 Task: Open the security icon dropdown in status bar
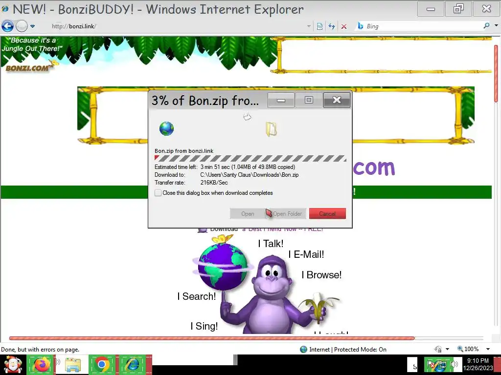coord(447,349)
